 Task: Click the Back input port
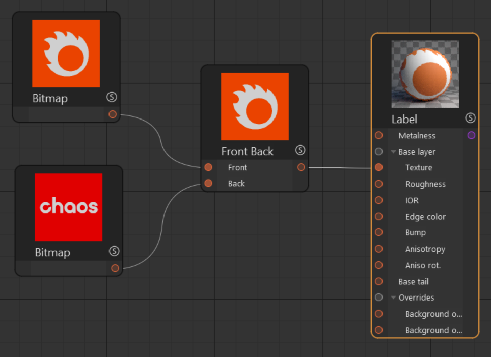point(208,183)
